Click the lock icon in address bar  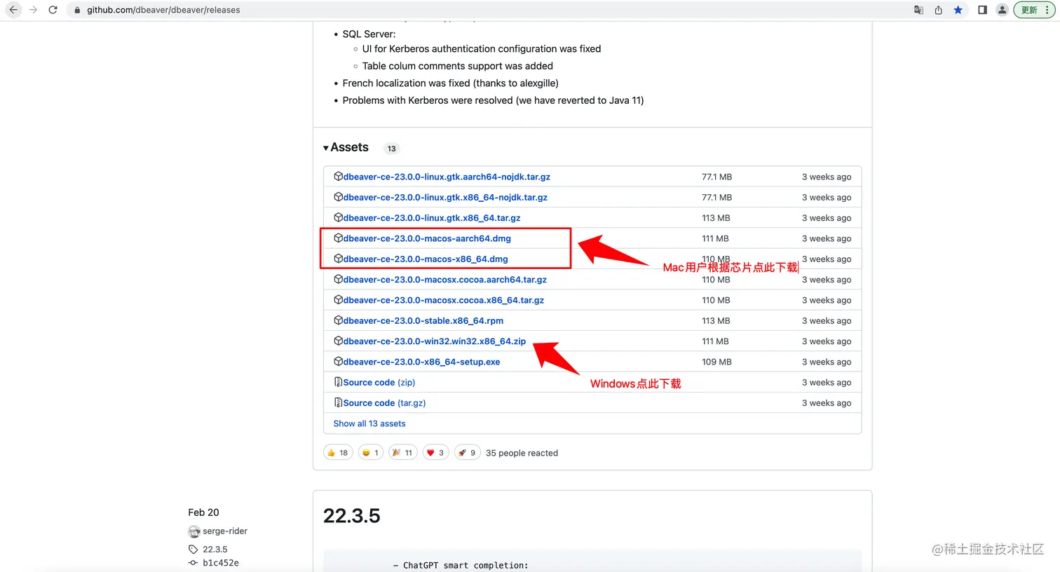pyautogui.click(x=77, y=10)
